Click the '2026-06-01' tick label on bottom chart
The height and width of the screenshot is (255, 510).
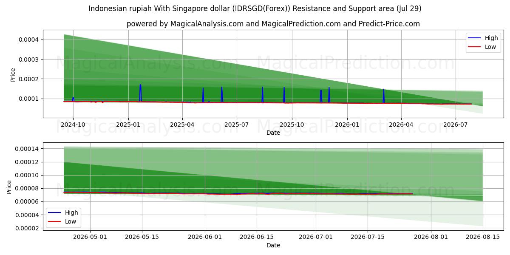[205, 237]
